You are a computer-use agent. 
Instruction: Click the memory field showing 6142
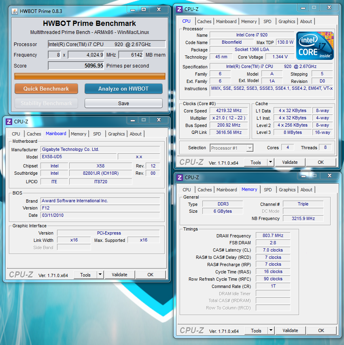point(131,55)
